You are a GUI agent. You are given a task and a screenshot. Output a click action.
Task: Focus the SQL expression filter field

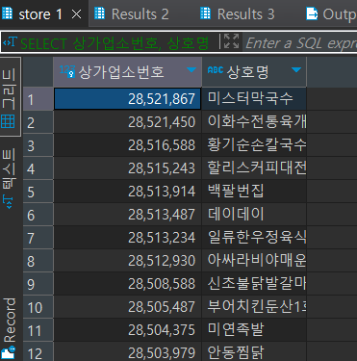click(300, 42)
